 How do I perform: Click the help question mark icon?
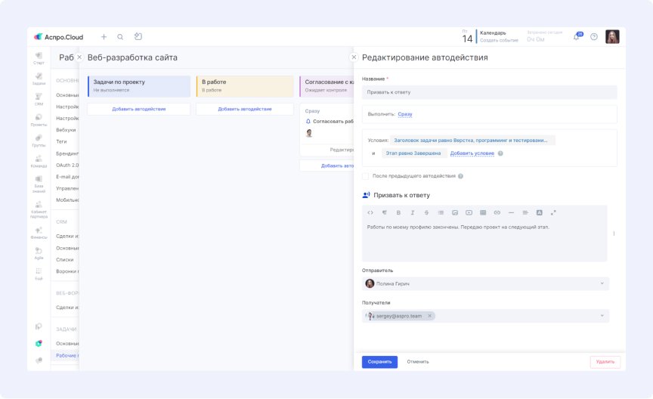pos(594,37)
